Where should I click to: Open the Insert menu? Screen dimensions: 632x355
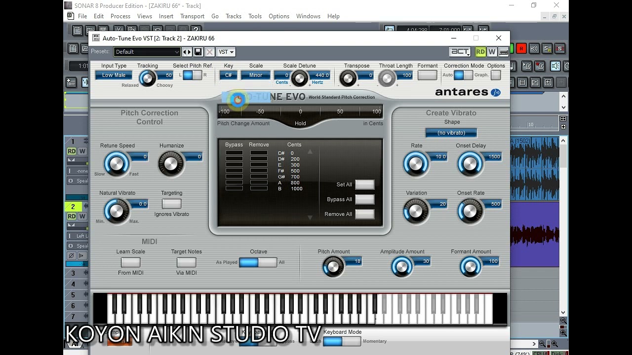pos(166,16)
